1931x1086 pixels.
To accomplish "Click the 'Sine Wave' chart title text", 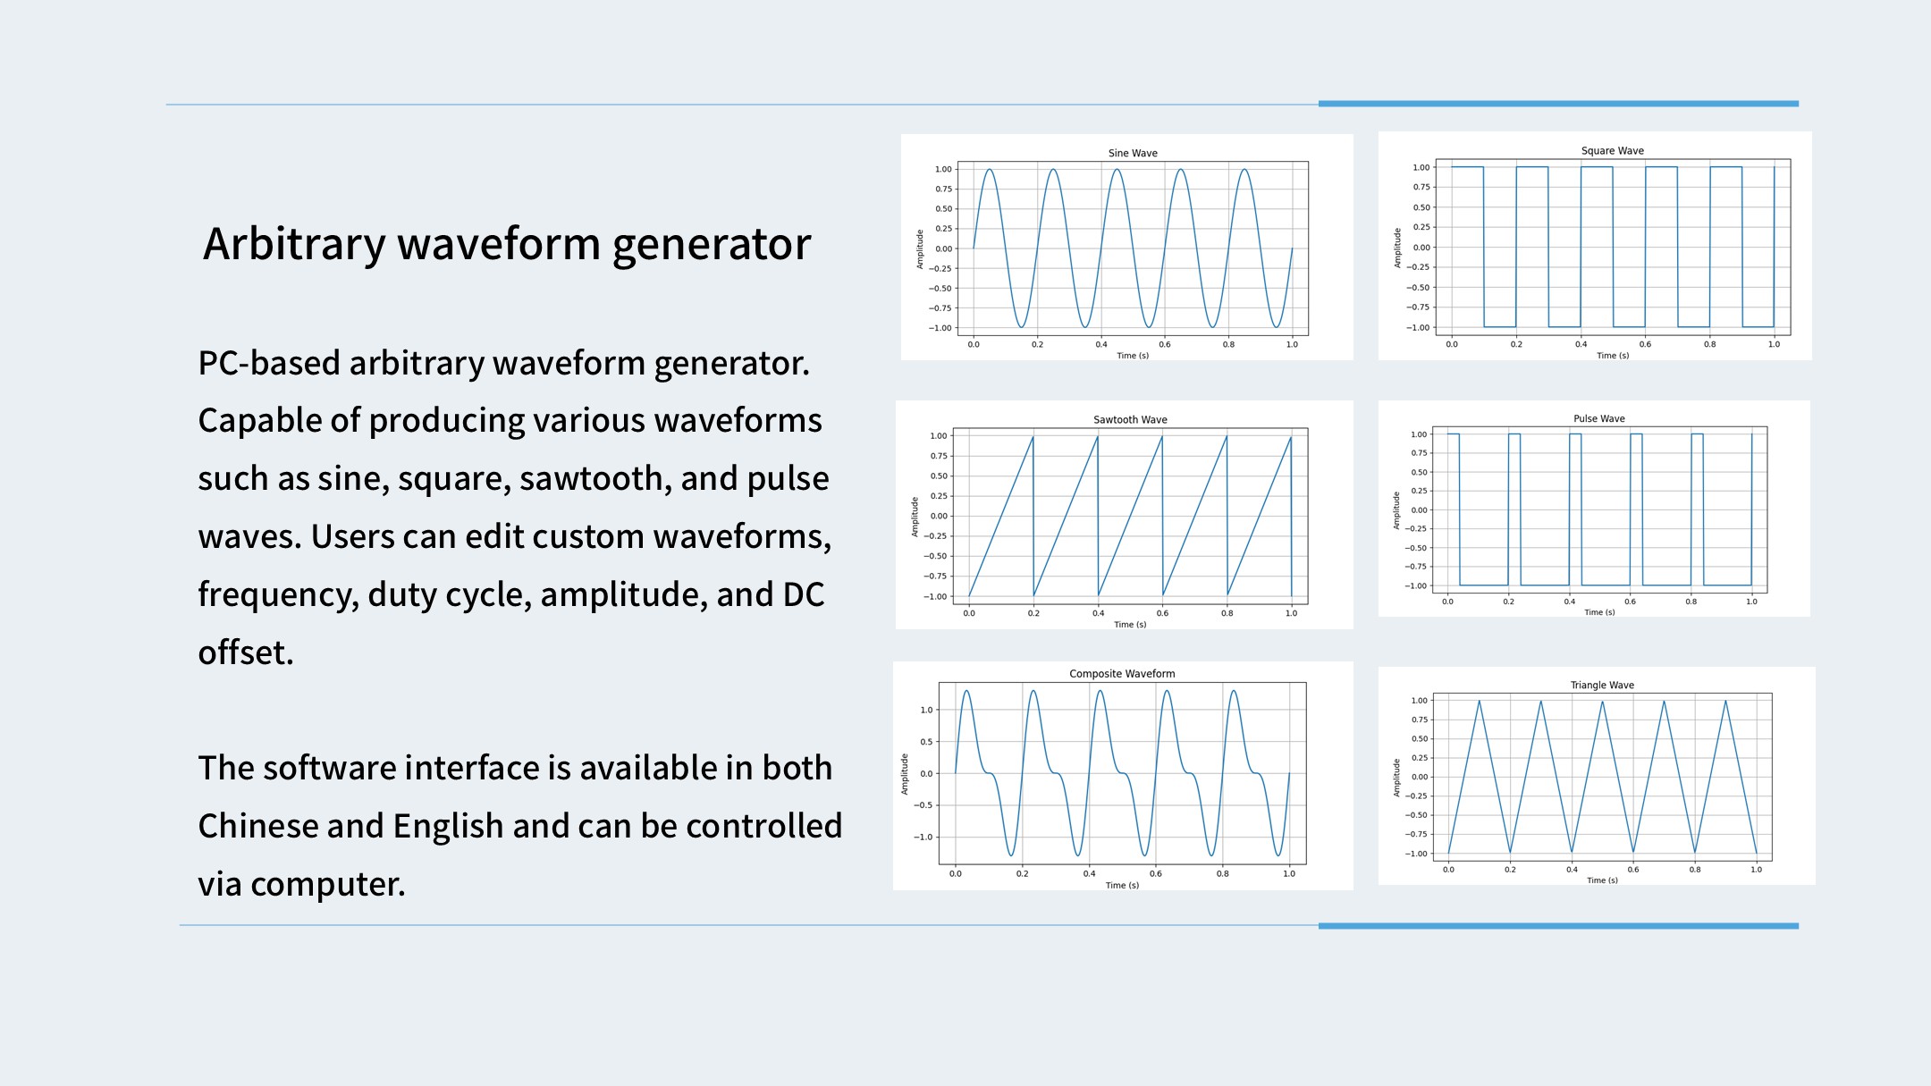I will coord(1133,153).
